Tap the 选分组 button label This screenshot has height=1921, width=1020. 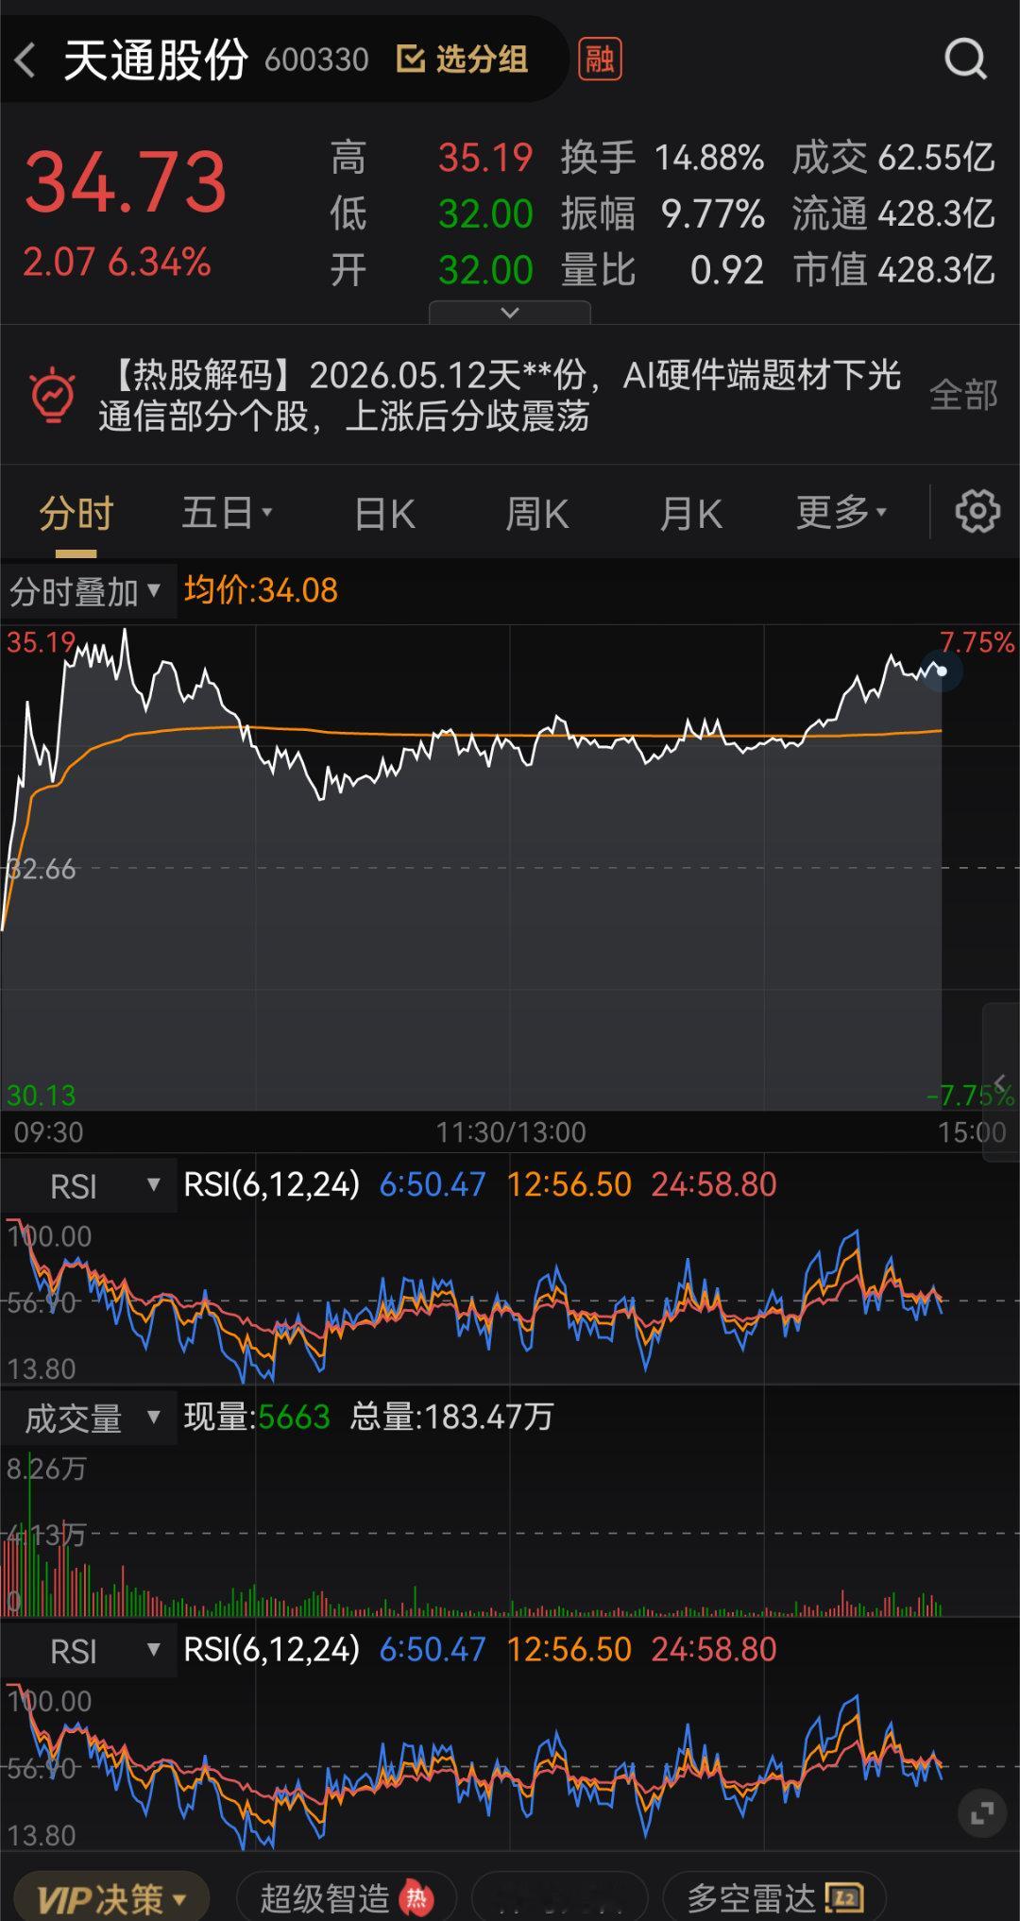(482, 59)
